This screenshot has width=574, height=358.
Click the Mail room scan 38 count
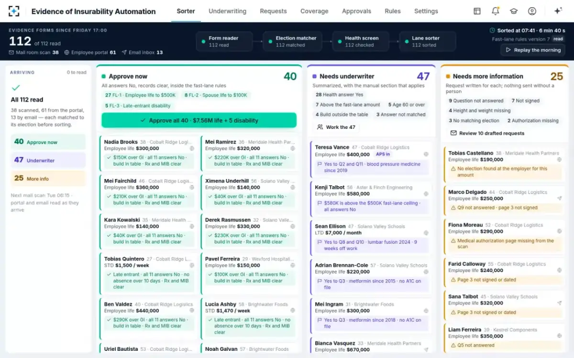pos(34,53)
